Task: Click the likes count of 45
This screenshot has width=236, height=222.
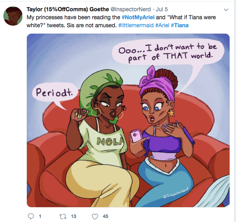Action: (x=105, y=216)
